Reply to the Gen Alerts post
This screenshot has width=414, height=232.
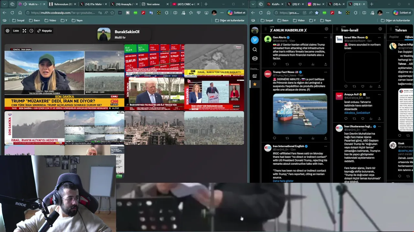274,64
